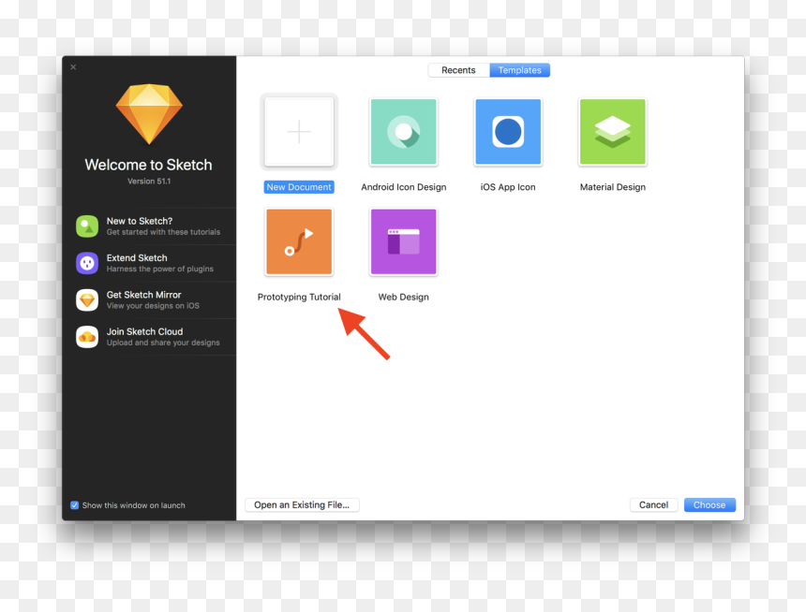Click 'Get started with these tutorials' subtitle

pyautogui.click(x=163, y=232)
